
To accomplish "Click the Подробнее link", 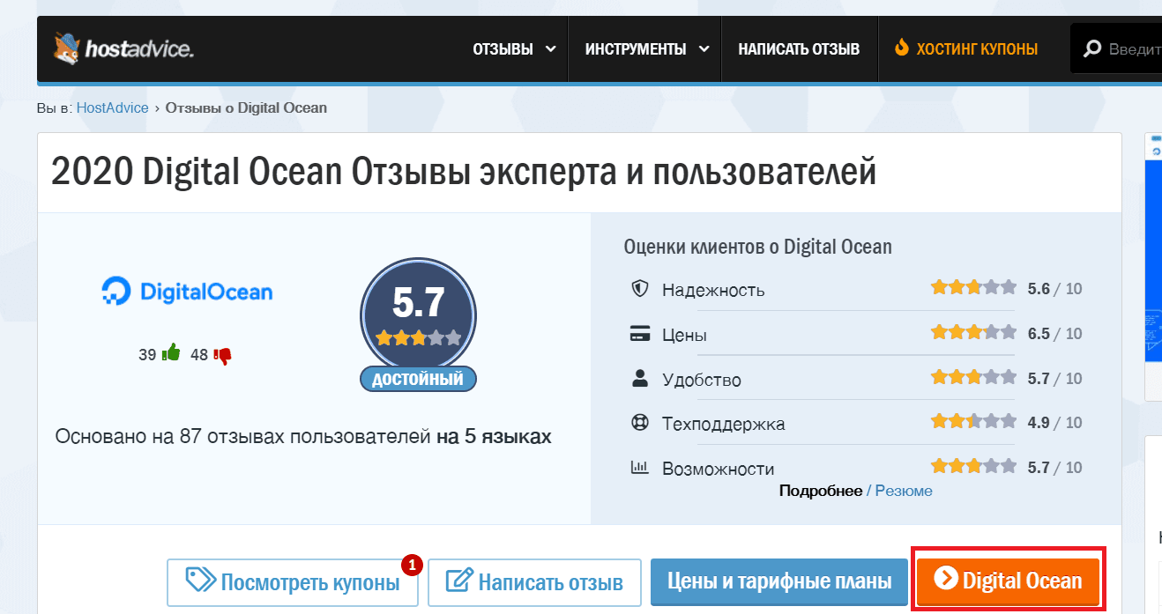I will 821,491.
